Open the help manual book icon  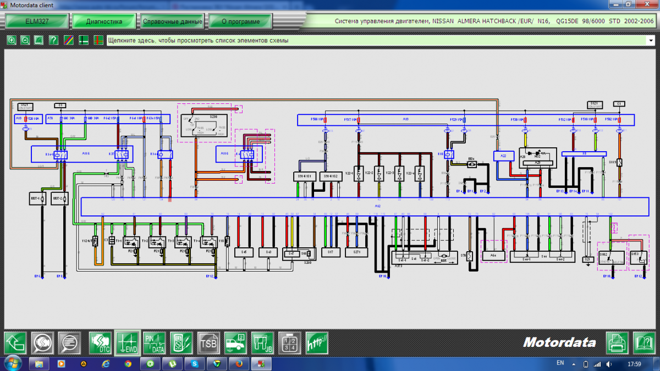644,343
